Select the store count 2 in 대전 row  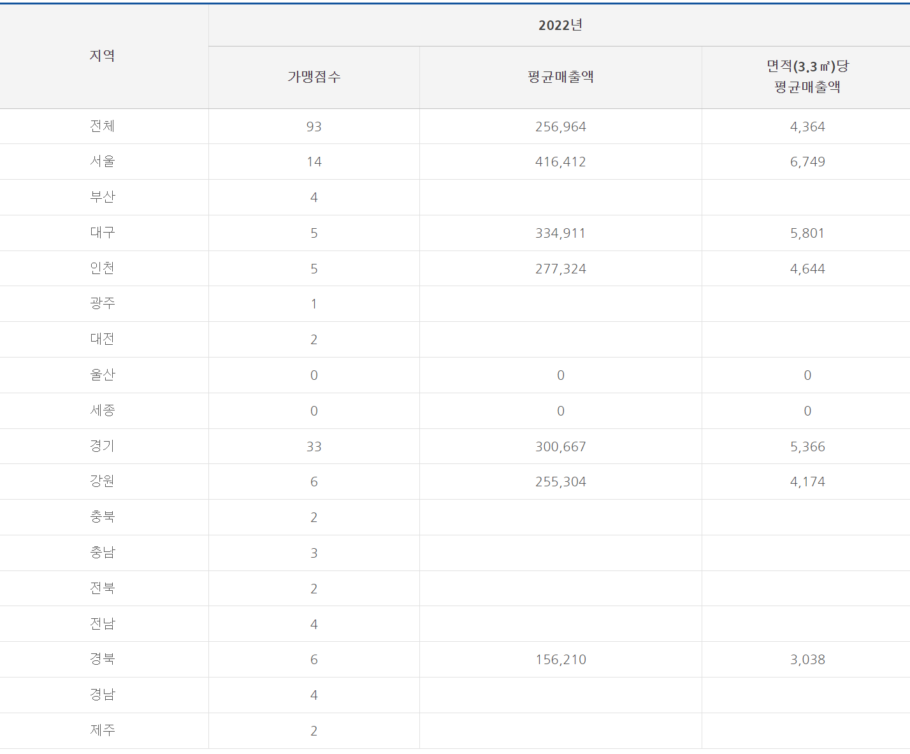click(x=314, y=340)
